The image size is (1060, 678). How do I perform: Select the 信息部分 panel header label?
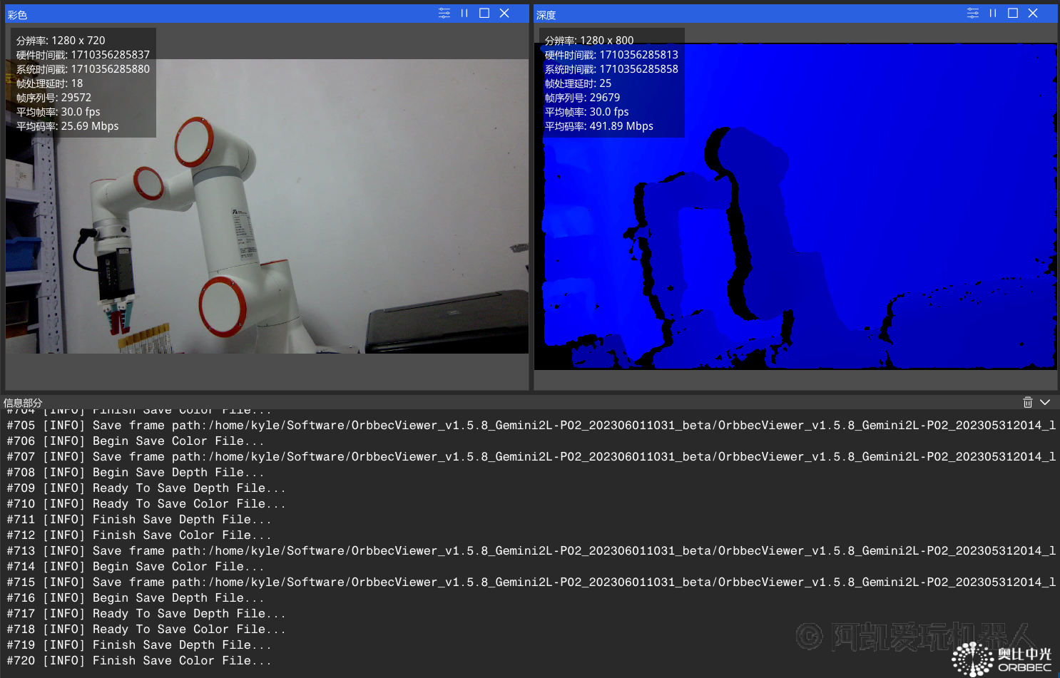[23, 403]
